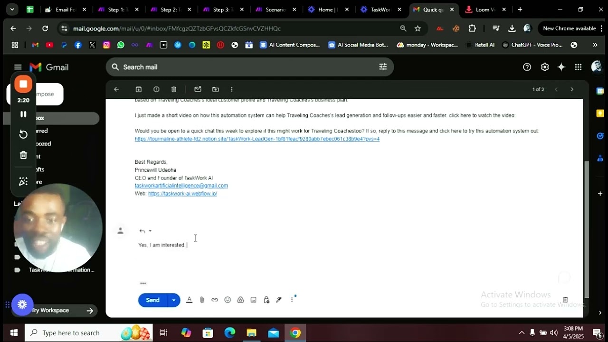Show trimmed content three dots
608x342 pixels.
[143, 284]
